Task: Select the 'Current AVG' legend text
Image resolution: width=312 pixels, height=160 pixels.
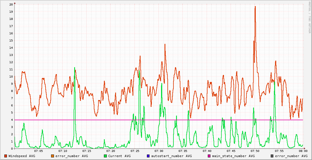Action: (x=119, y=156)
